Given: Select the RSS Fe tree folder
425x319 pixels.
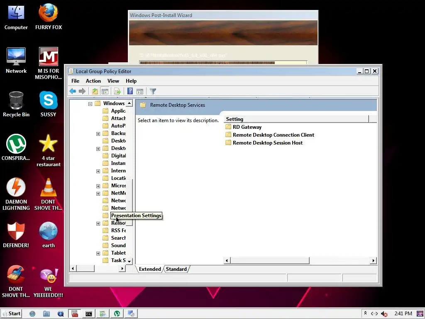Looking at the screenshot, I should [114, 230].
